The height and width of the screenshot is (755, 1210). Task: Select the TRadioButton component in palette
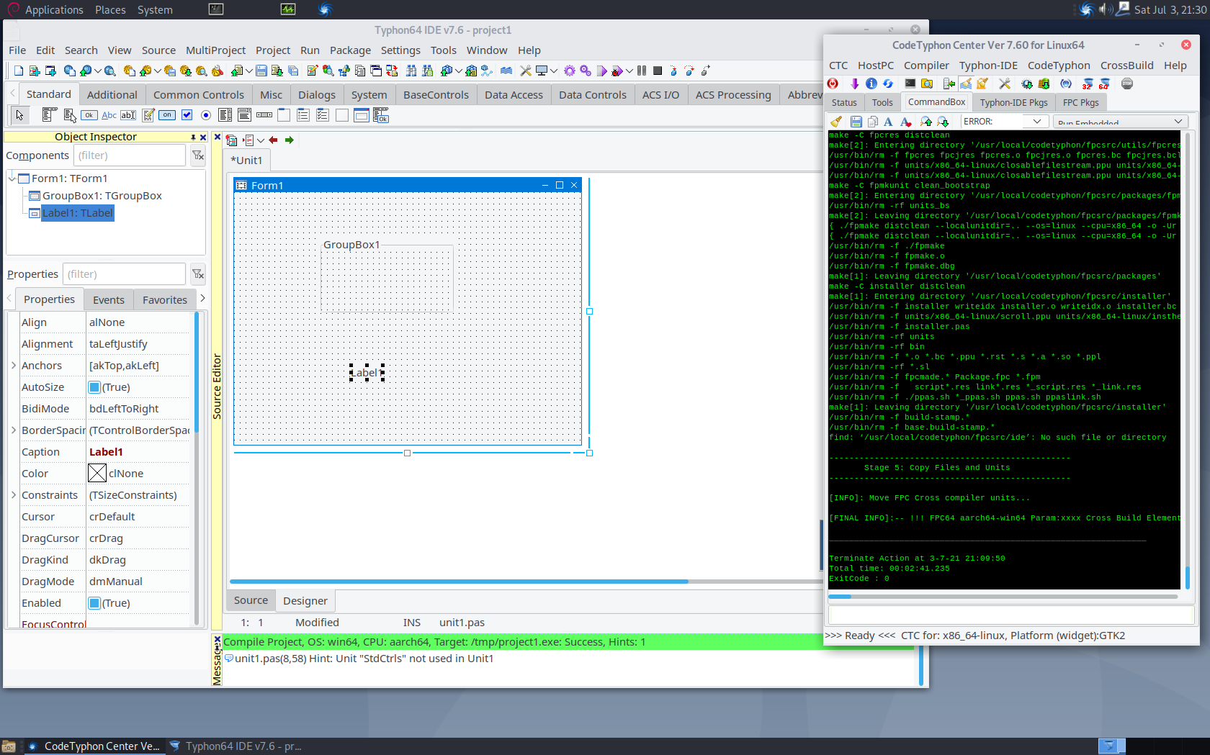[x=206, y=115]
